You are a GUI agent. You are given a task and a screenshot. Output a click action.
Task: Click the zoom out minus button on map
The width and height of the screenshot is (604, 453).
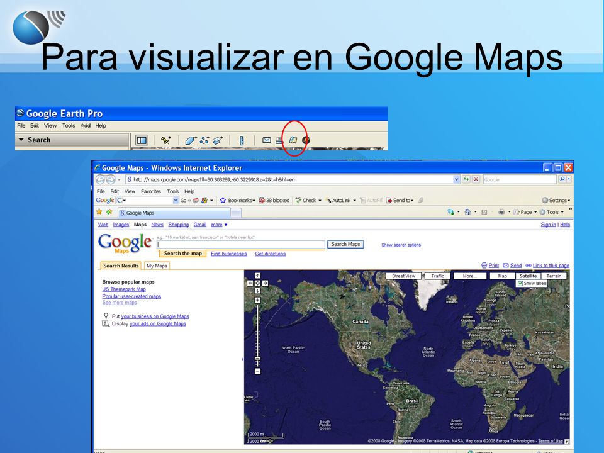[258, 371]
